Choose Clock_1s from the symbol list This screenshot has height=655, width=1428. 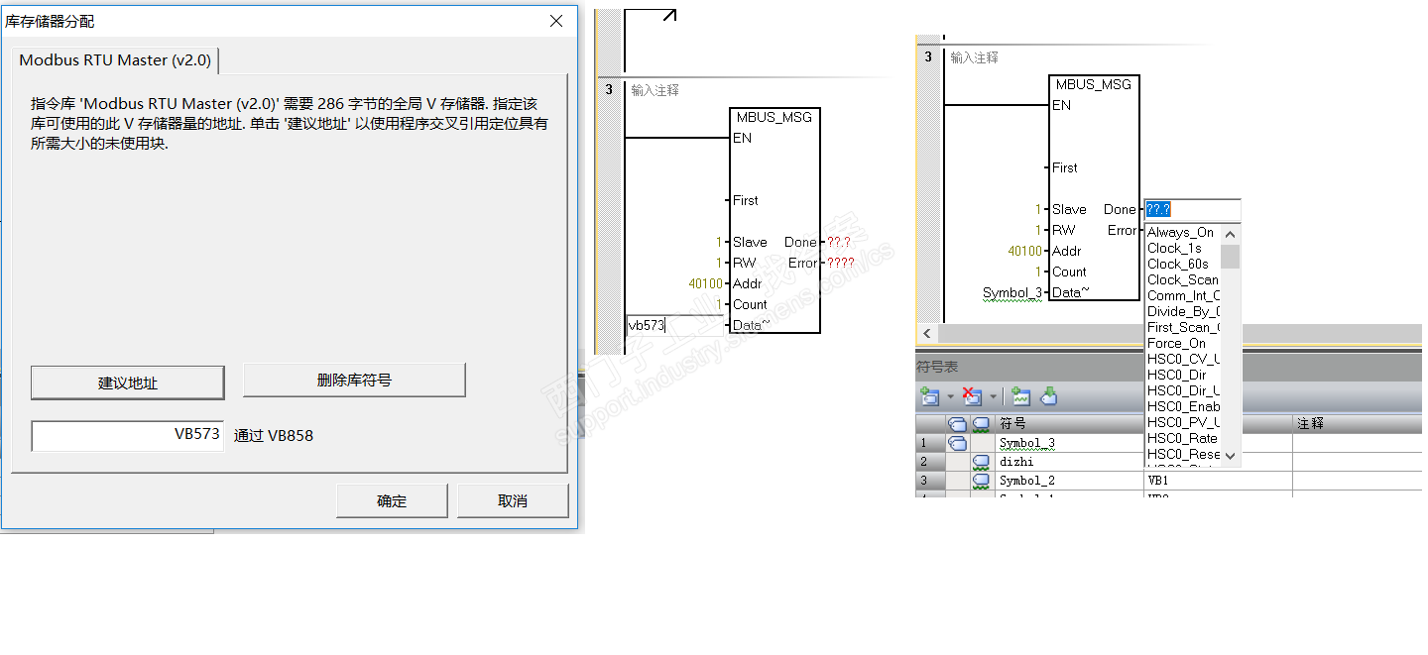(x=1181, y=249)
